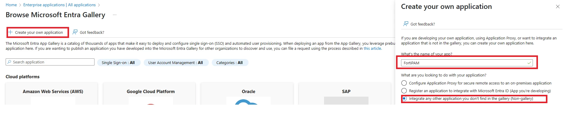The height and width of the screenshot is (131, 564).
Task: Click the Home breadcrumb link
Action: [11, 5]
